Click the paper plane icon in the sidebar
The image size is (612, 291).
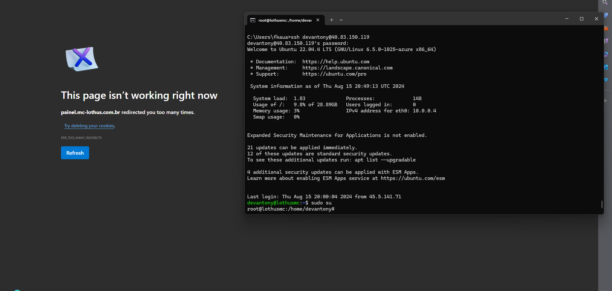click(606, 80)
